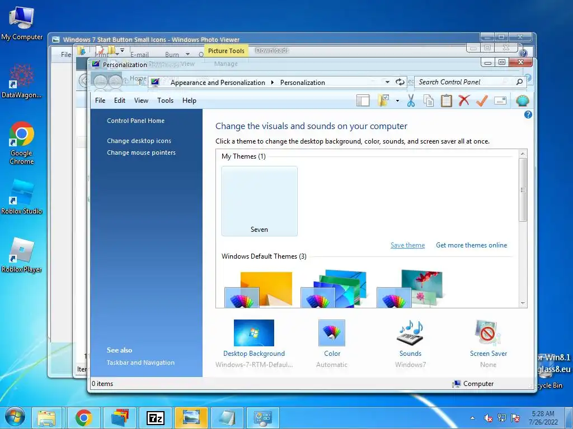
Task: Click the notepad taskbar icon
Action: point(227,418)
